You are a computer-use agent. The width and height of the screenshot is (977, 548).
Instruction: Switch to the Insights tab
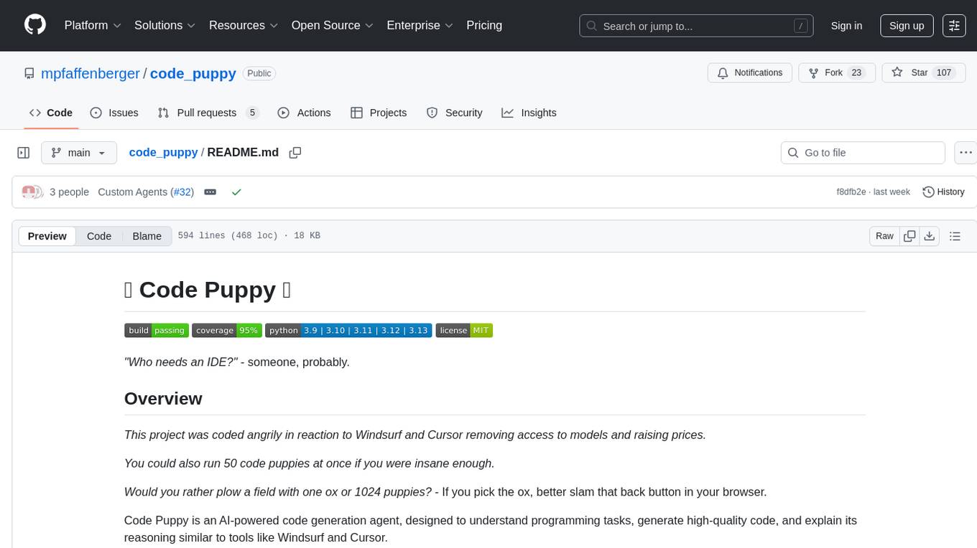coord(529,113)
